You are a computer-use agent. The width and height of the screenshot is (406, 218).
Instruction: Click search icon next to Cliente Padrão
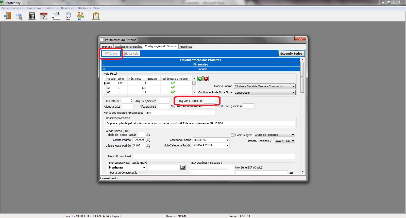click(148, 140)
